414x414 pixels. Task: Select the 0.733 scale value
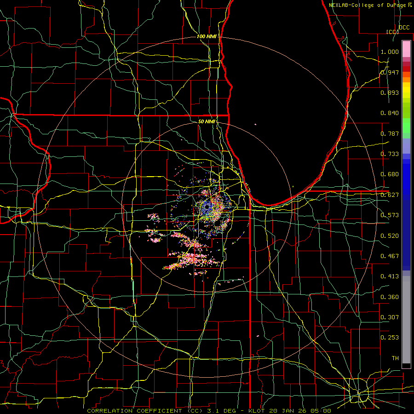tap(390, 154)
